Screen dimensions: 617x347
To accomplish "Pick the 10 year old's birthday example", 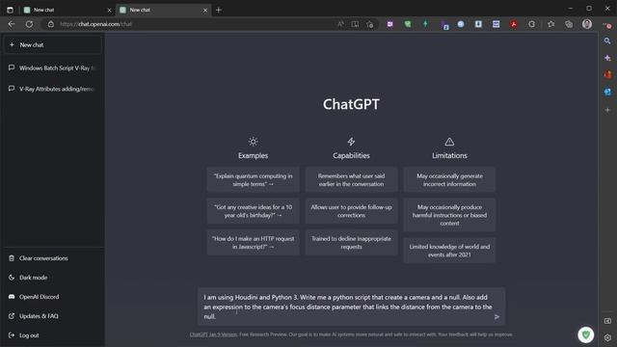I will [253, 211].
